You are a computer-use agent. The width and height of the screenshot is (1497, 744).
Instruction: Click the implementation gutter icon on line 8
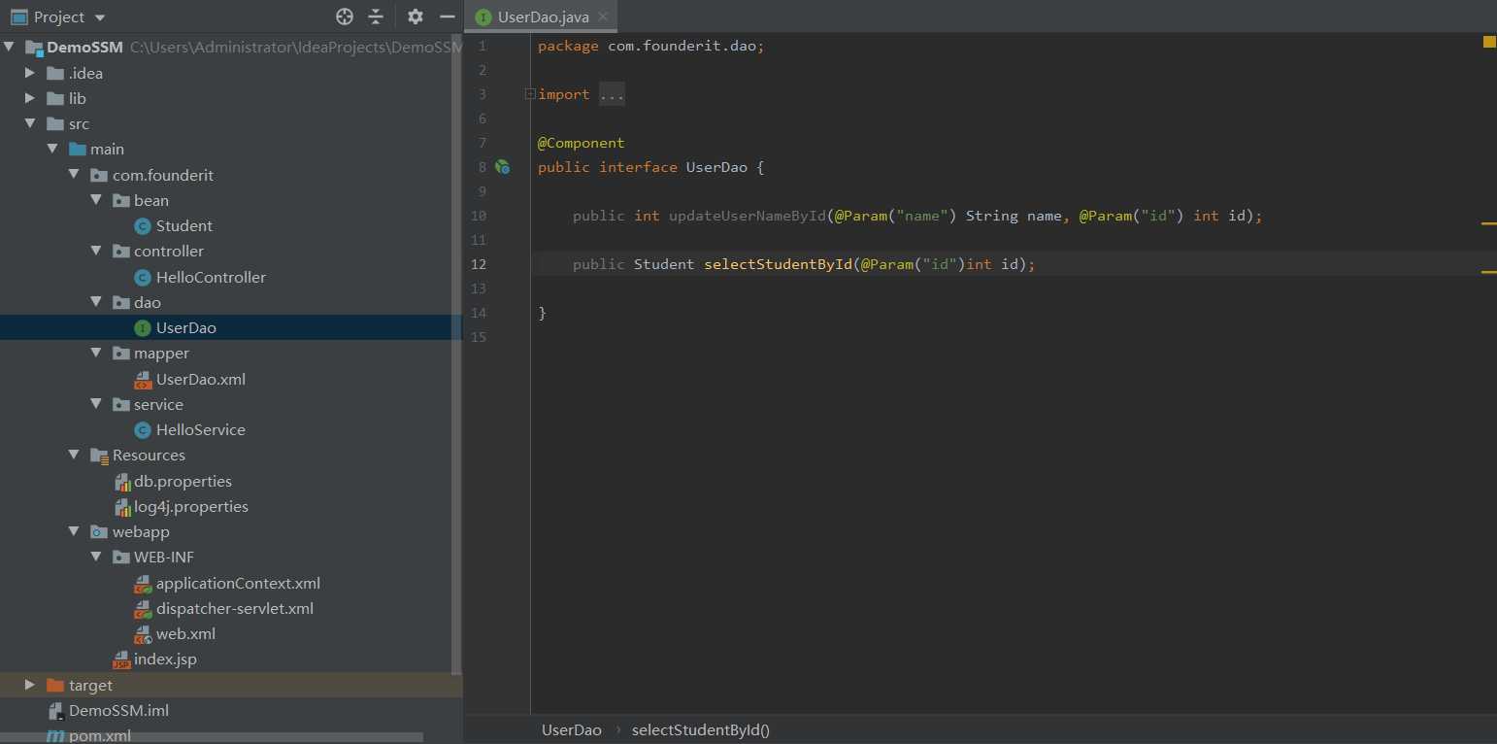[502, 167]
